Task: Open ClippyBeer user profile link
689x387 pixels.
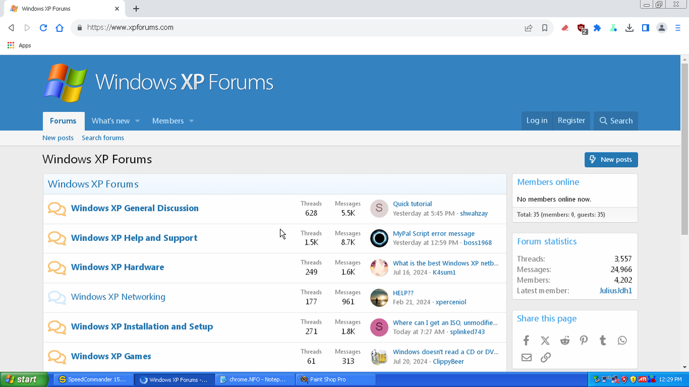Action: (448, 362)
